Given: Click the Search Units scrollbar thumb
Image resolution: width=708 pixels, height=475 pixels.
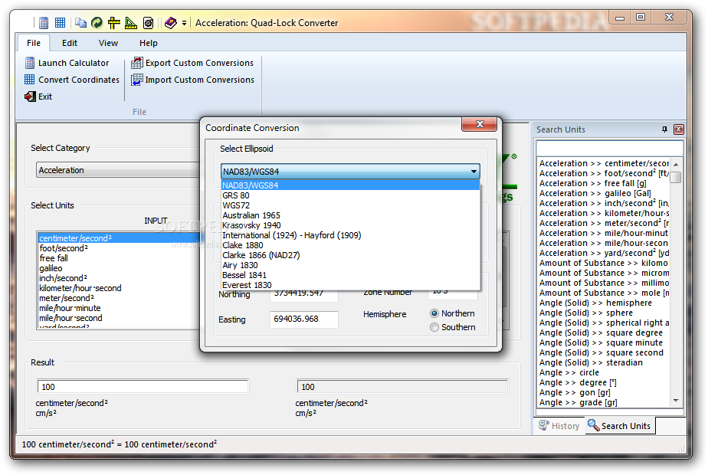Looking at the screenshot, I should [x=676, y=177].
